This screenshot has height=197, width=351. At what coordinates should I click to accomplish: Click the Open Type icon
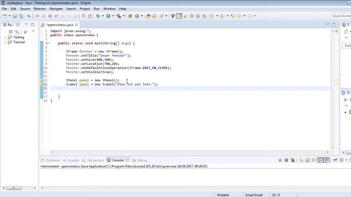[x=148, y=16]
